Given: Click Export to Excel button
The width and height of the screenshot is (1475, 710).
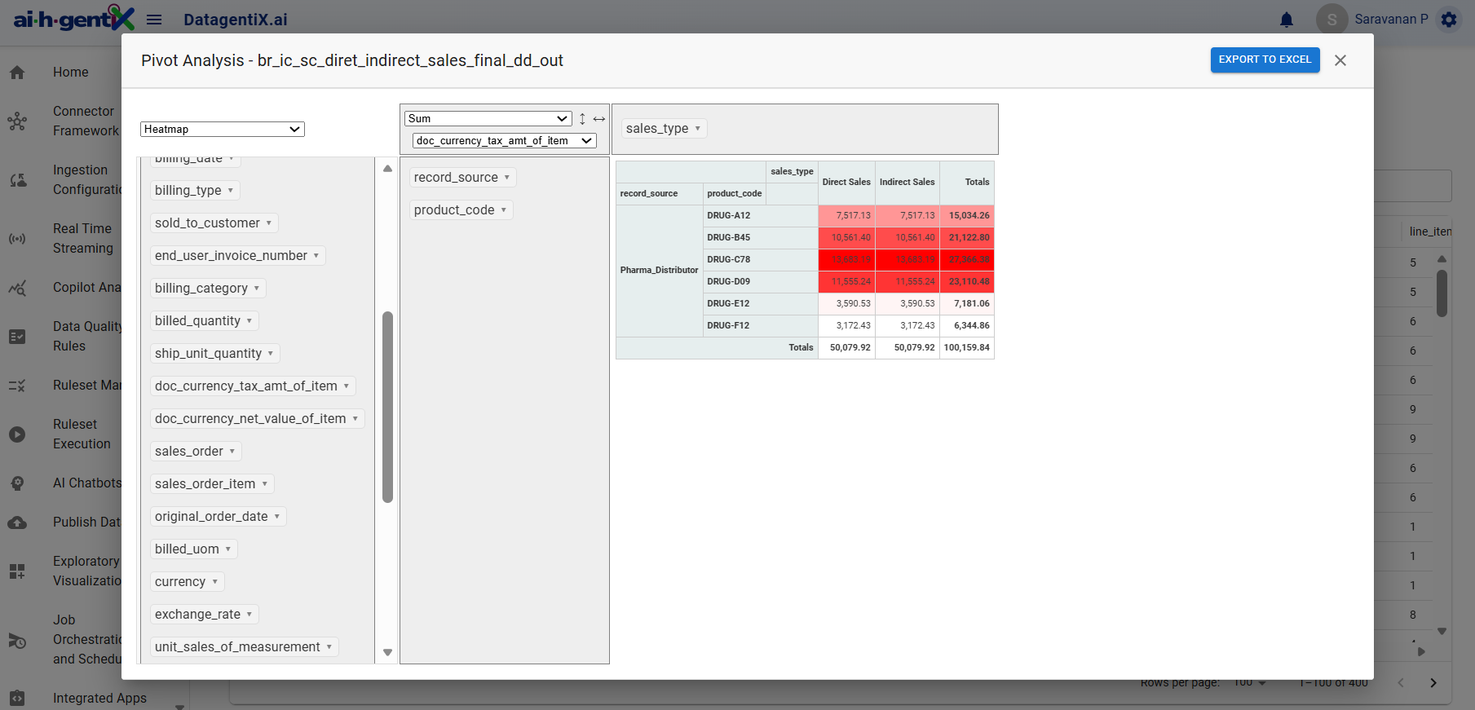Looking at the screenshot, I should click(1265, 60).
